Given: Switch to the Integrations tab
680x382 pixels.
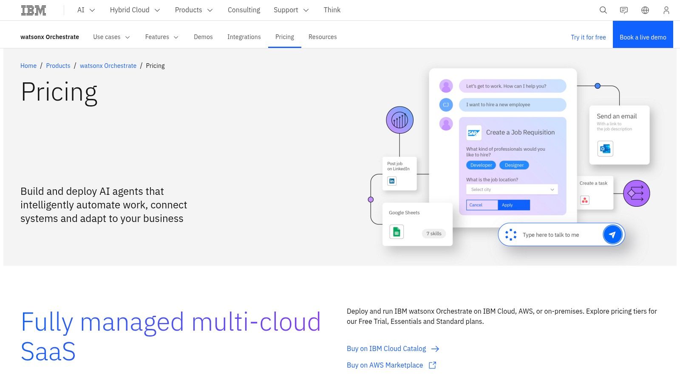Looking at the screenshot, I should click(x=244, y=37).
